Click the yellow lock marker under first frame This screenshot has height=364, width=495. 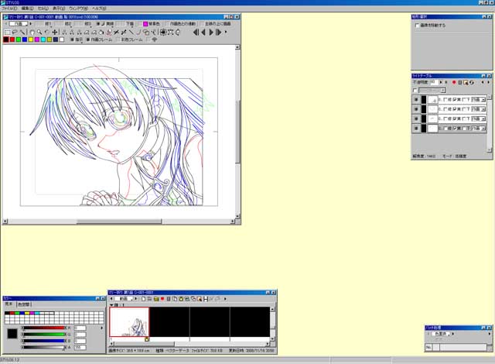147,339
